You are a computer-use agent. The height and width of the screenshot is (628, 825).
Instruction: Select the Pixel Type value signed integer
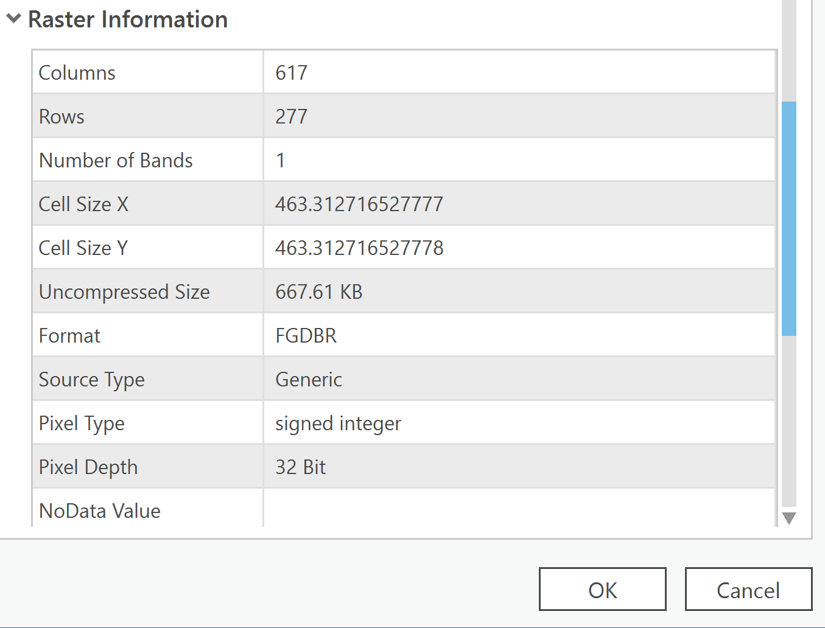[x=338, y=424]
